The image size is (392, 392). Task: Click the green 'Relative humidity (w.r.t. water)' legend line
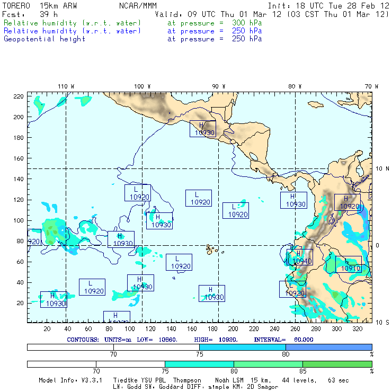click(x=72, y=23)
